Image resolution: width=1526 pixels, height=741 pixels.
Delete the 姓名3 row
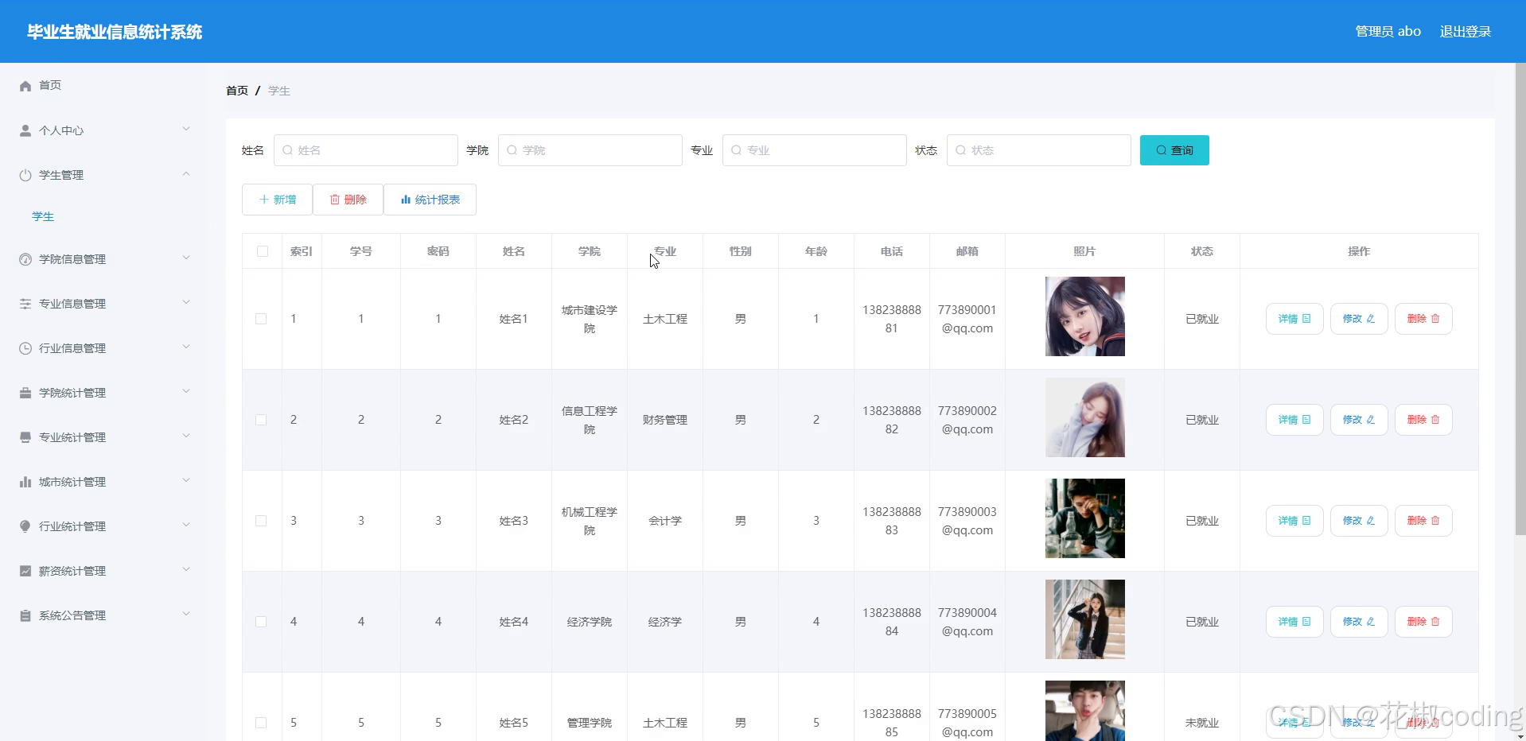1423,521
